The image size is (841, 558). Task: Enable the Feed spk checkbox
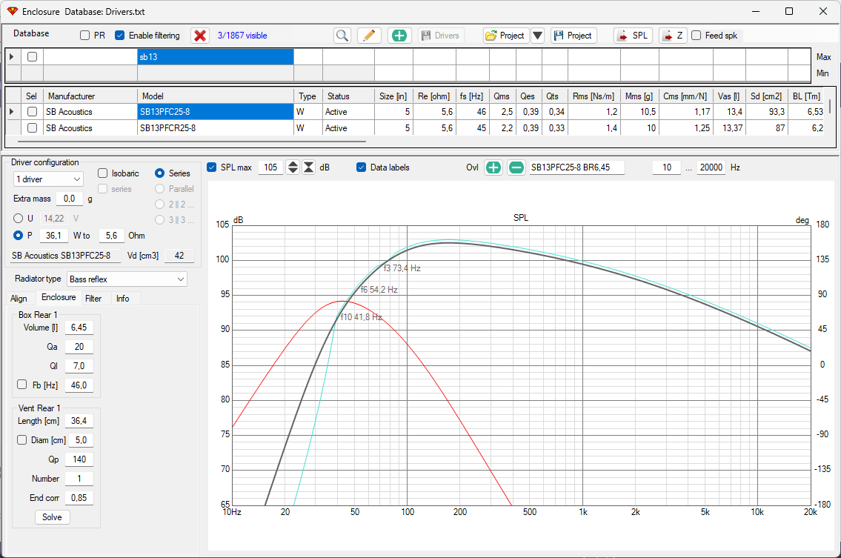coord(697,36)
